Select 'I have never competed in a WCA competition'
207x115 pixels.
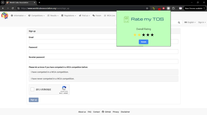point(103,79)
